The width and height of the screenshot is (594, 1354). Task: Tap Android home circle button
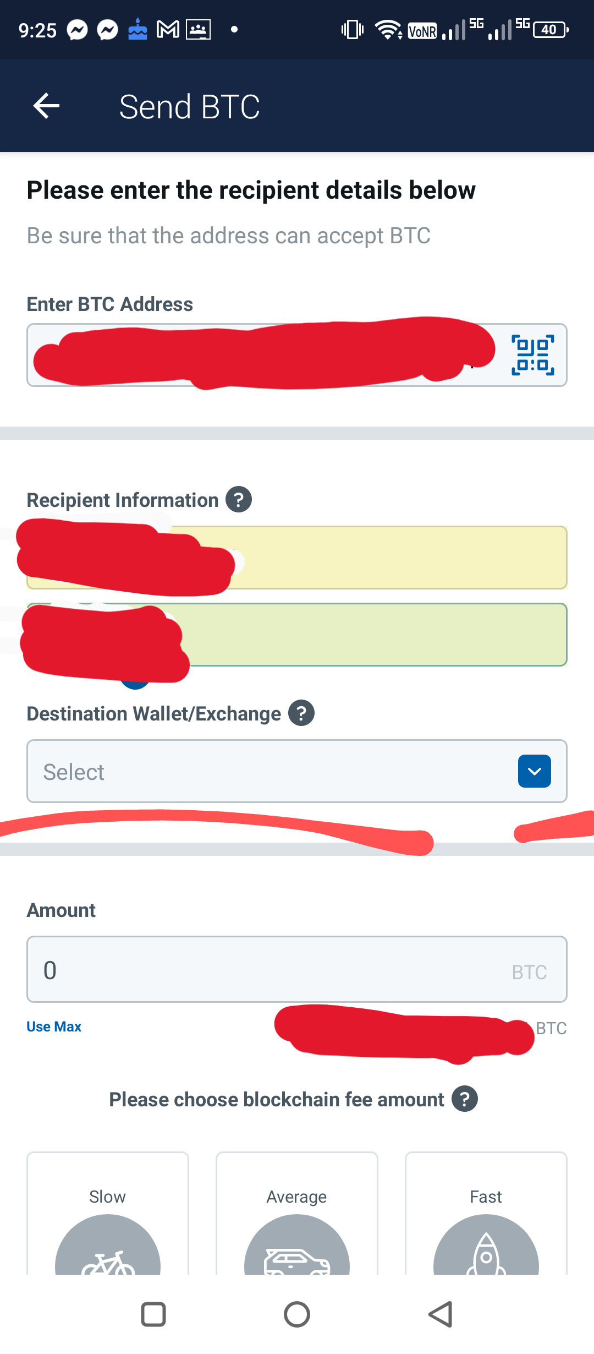(297, 1314)
